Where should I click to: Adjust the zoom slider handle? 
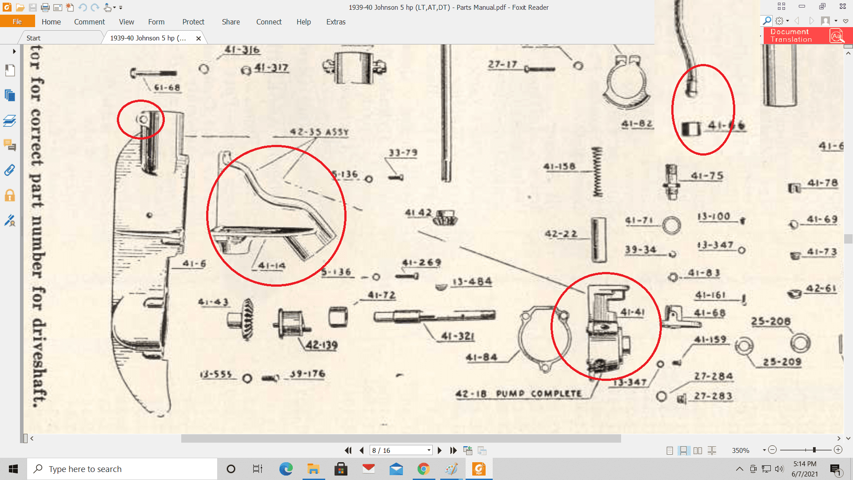(814, 450)
